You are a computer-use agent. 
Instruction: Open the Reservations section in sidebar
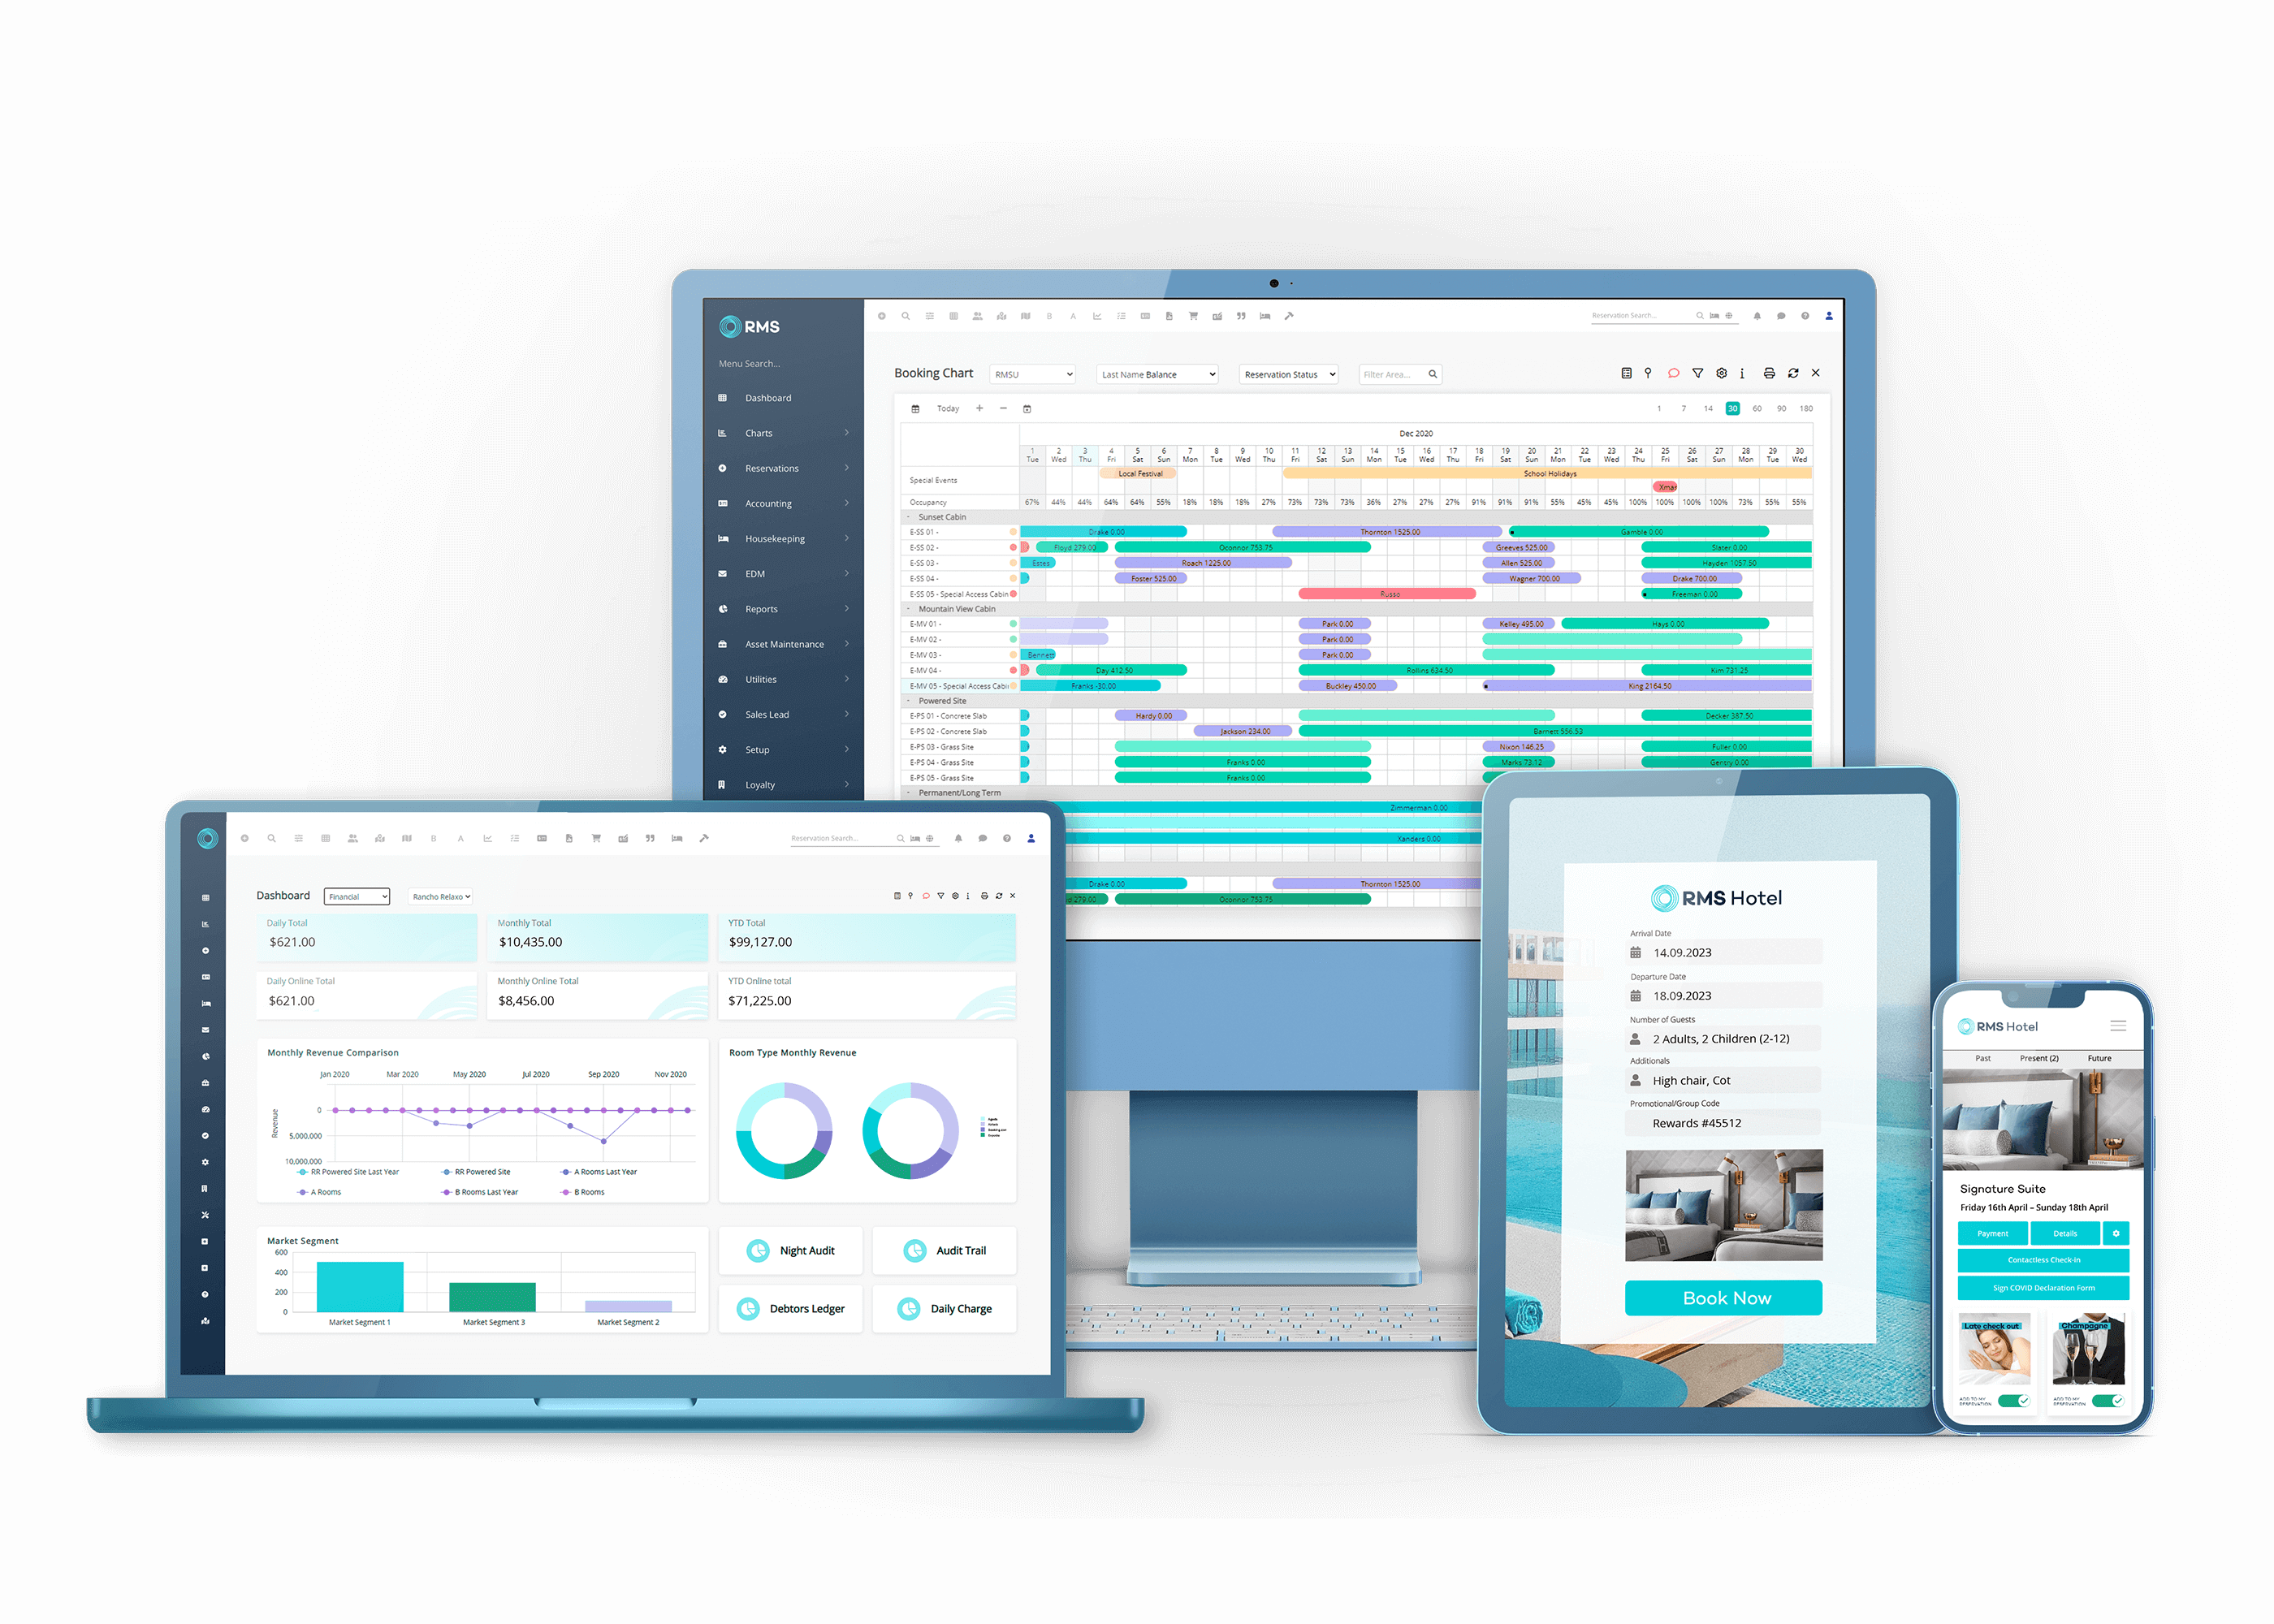(x=775, y=468)
